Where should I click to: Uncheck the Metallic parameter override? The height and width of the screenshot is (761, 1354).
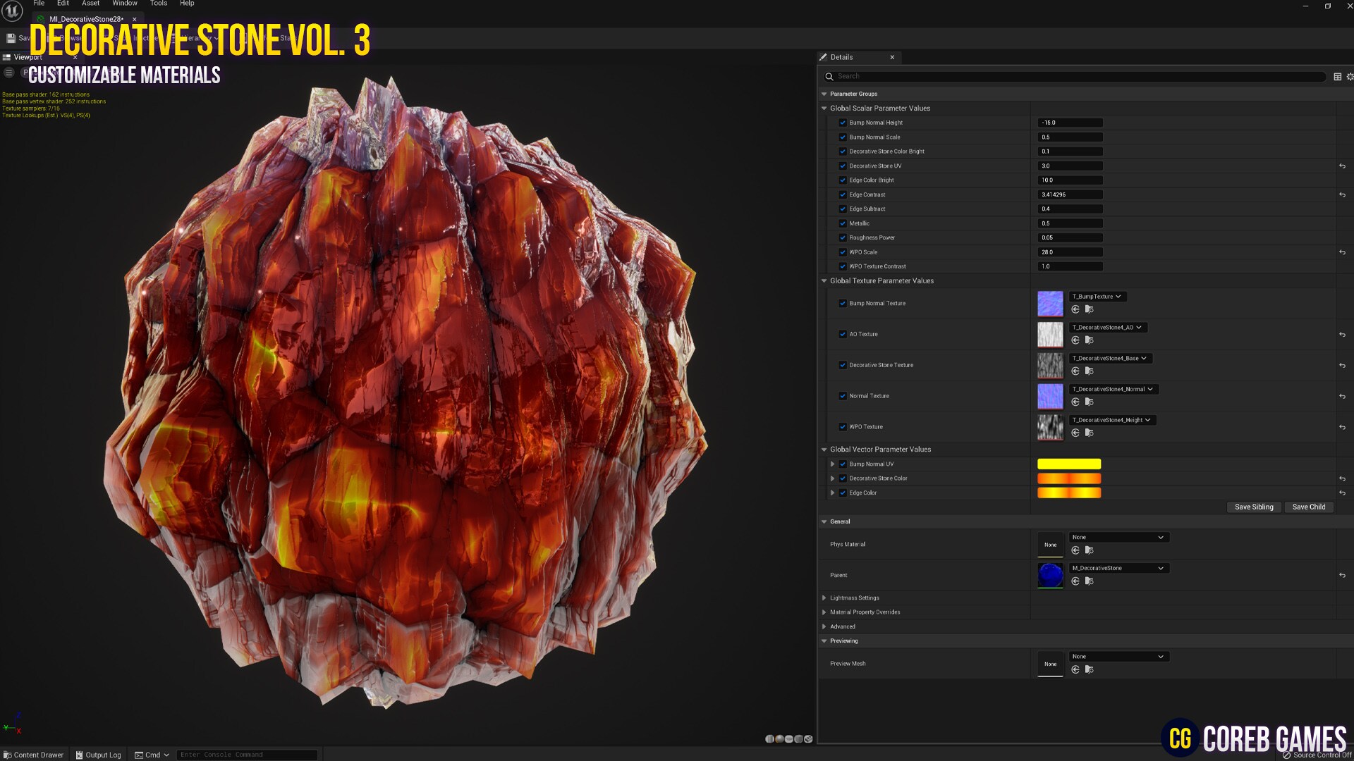tap(842, 223)
